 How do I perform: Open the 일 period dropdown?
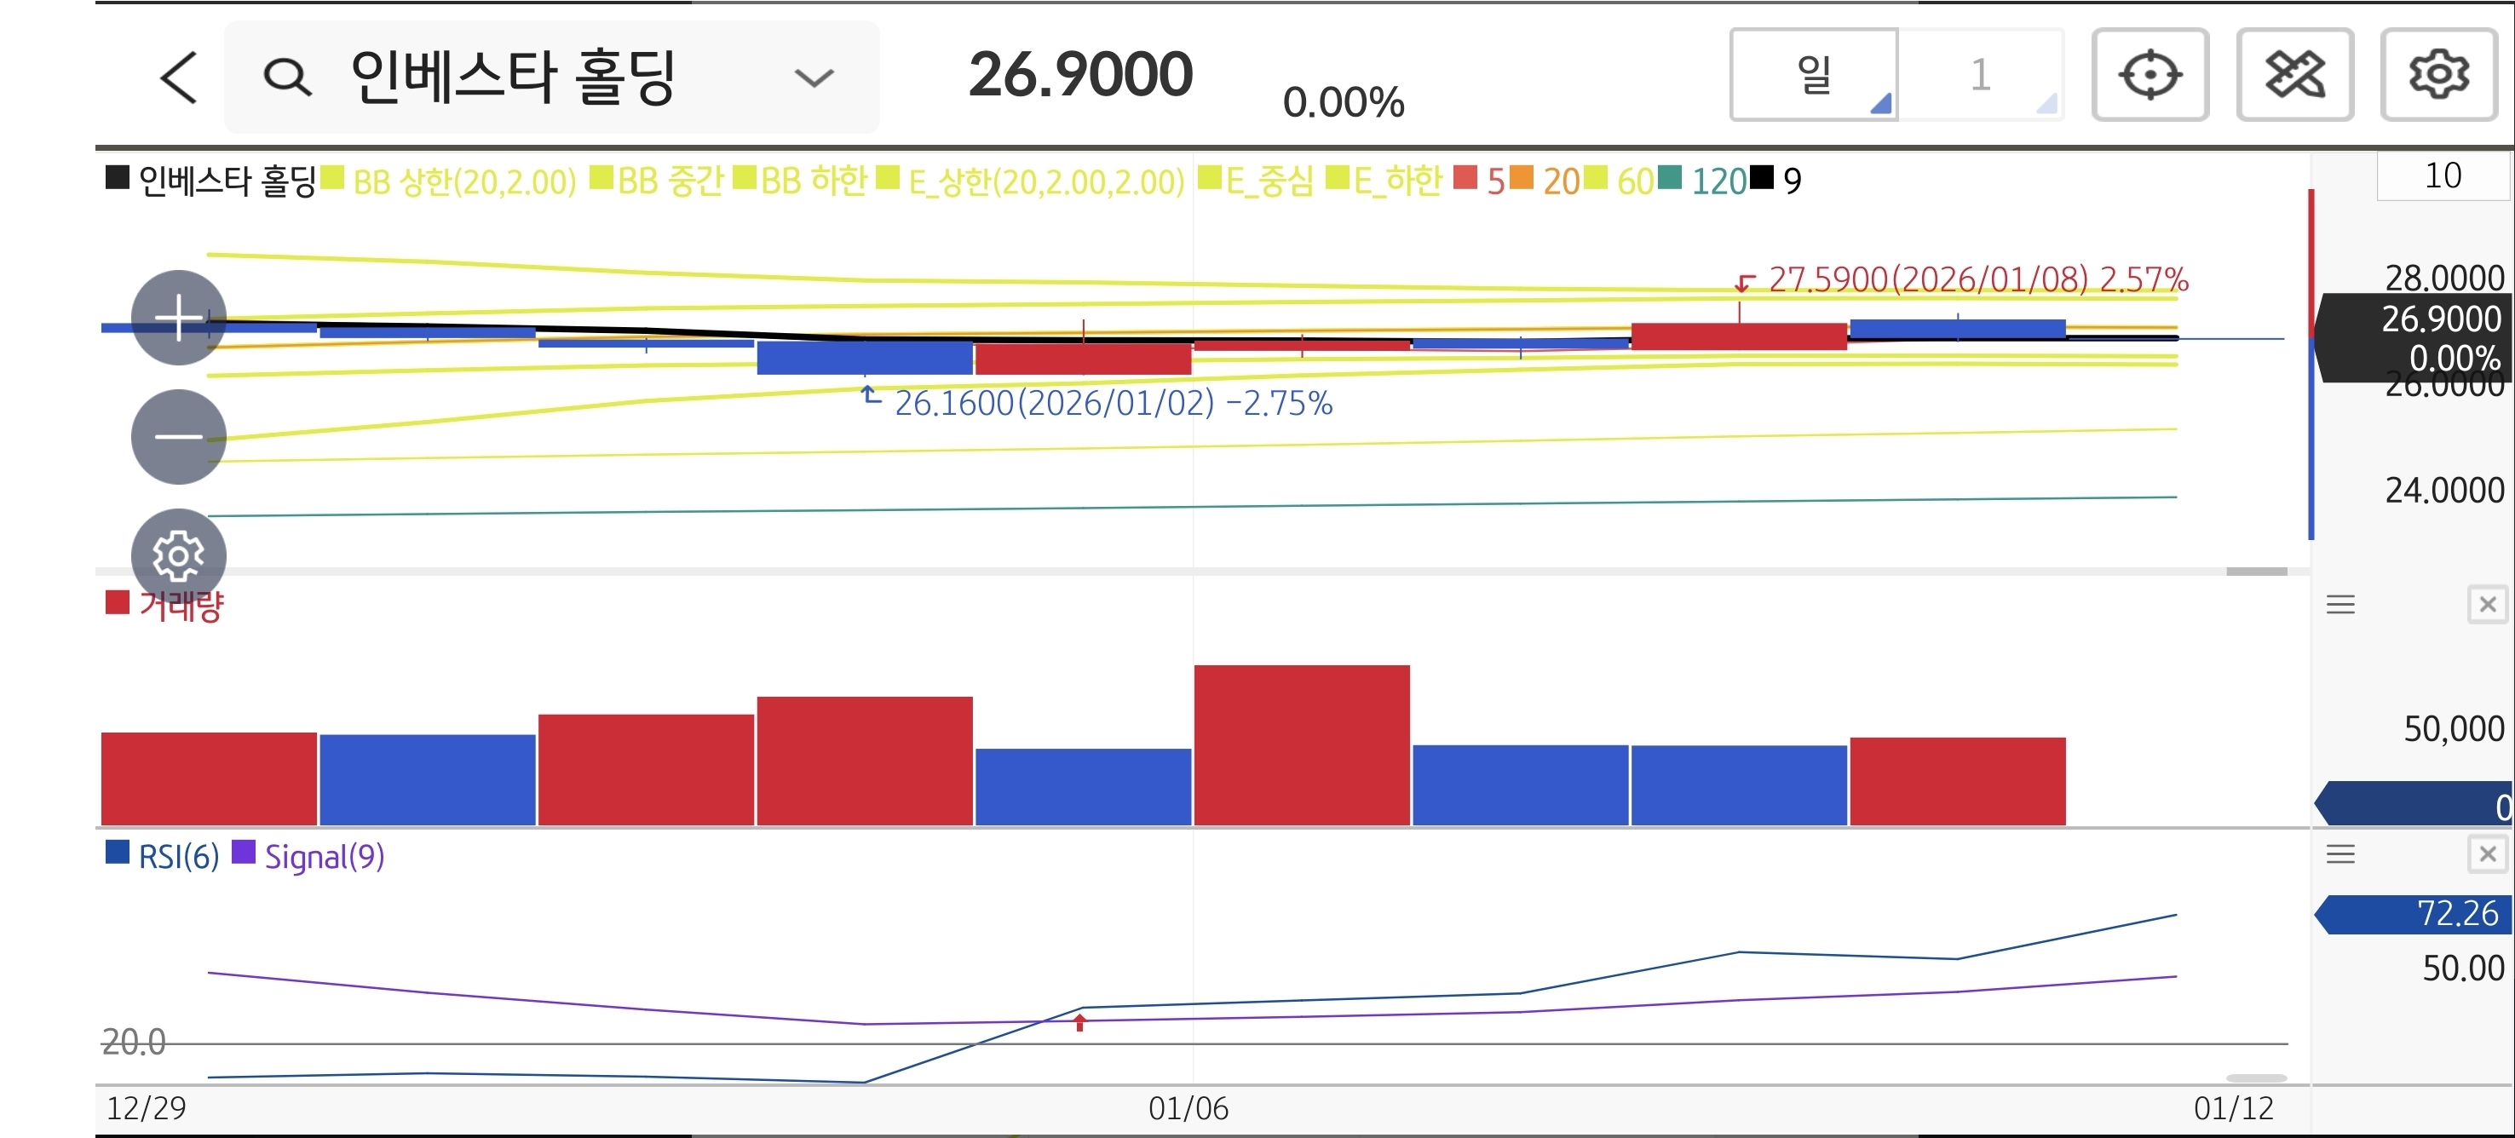1814,75
